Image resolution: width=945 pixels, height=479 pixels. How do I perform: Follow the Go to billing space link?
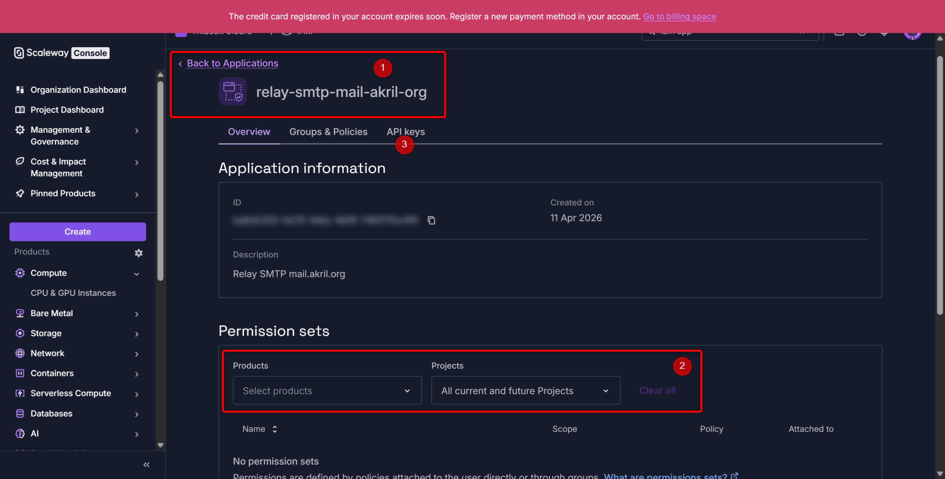click(679, 17)
